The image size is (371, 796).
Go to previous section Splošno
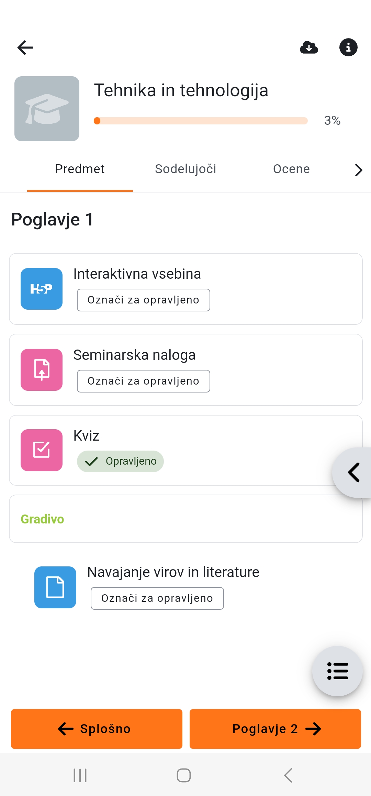97,729
